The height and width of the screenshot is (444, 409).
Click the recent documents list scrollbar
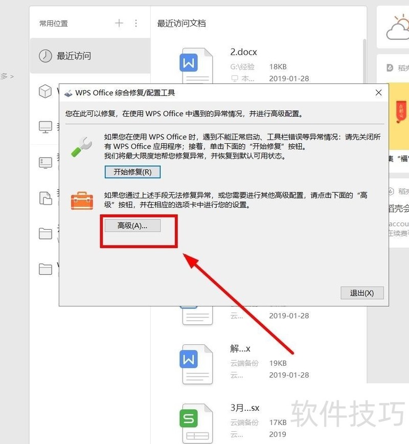click(x=365, y=61)
